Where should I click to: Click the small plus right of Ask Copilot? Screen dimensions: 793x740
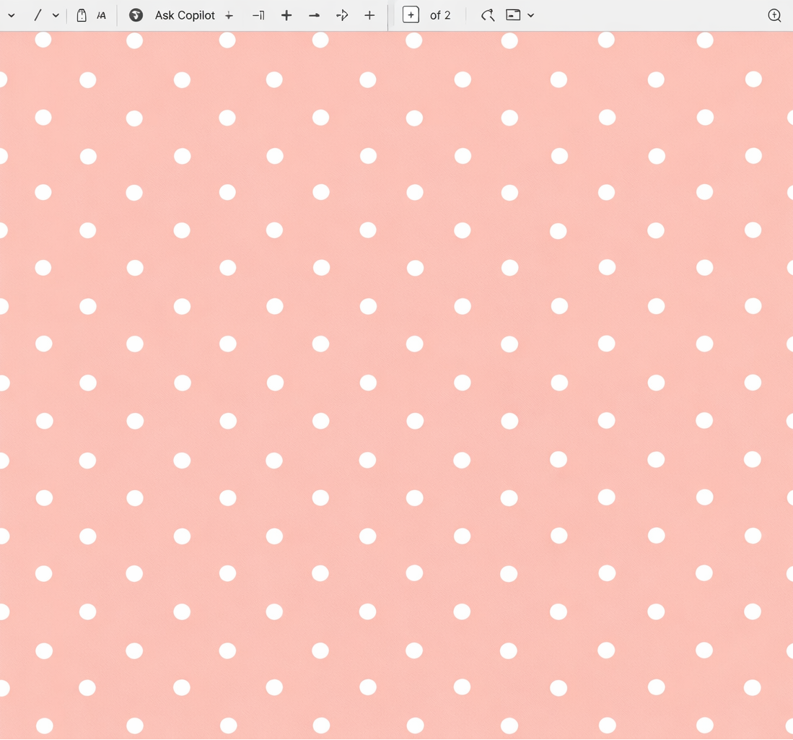click(229, 16)
